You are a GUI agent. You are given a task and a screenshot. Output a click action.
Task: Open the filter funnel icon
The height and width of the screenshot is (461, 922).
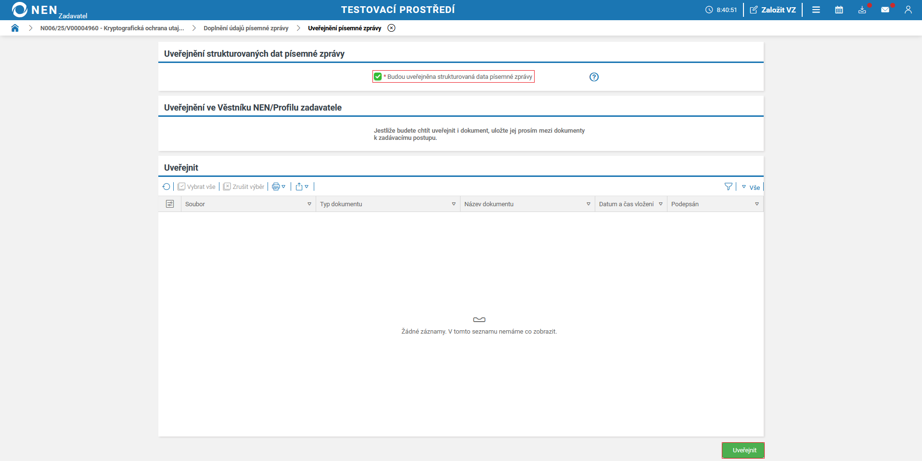729,187
